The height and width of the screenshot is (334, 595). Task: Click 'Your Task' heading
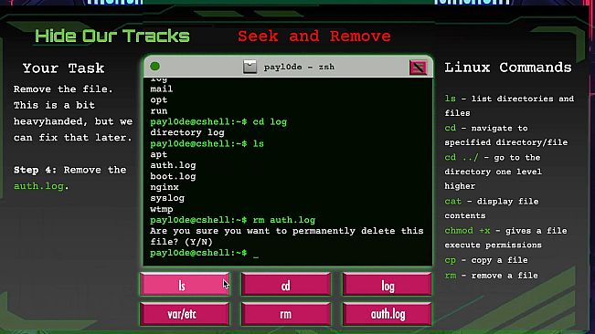(x=63, y=68)
